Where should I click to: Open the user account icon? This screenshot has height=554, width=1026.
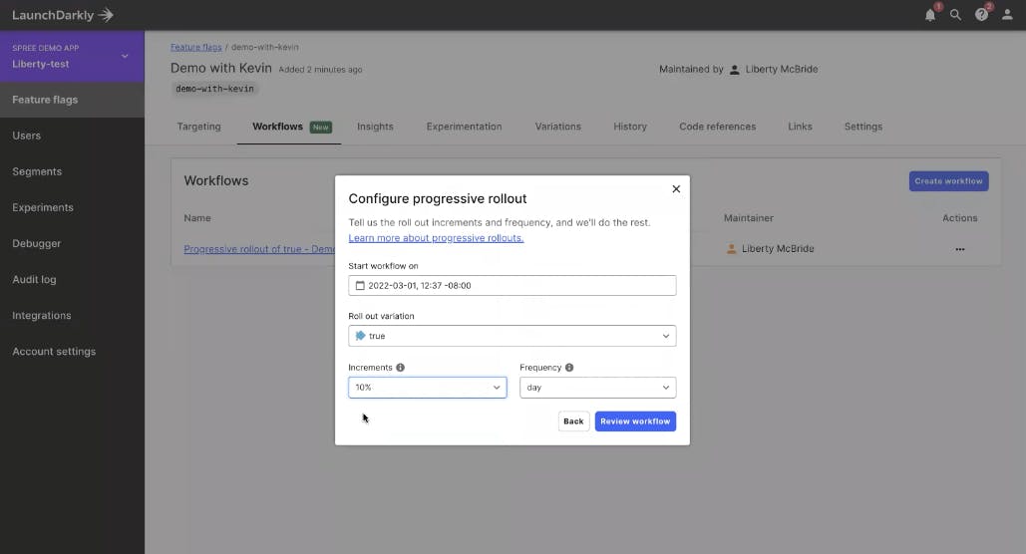tap(1007, 15)
